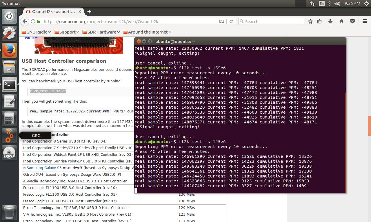Close the terminal window
The height and width of the screenshot is (222, 371).
tap(139, 42)
